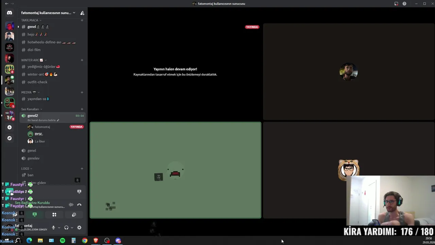Open Microsoft Edge from the taskbar
Image resolution: width=435 pixels, height=245 pixels.
(x=29, y=241)
